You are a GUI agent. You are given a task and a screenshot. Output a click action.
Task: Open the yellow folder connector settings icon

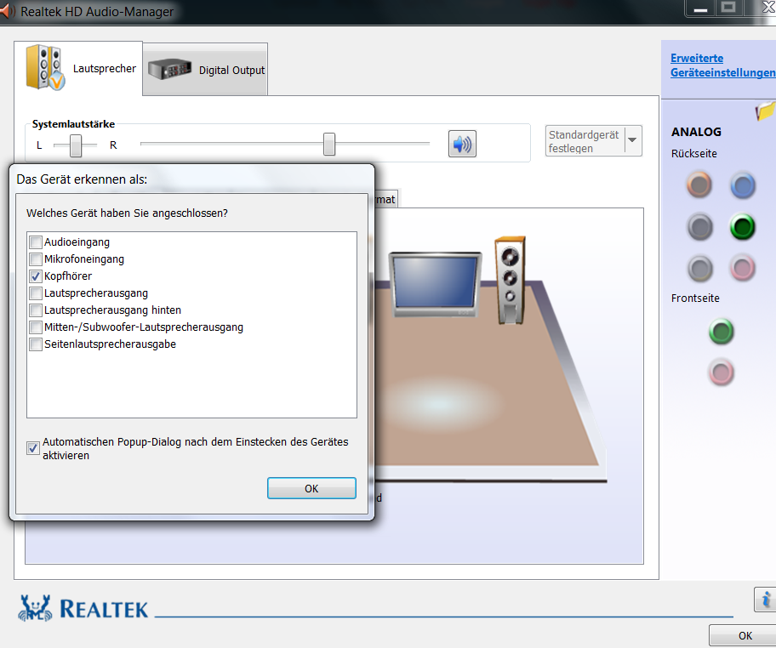coord(765,111)
